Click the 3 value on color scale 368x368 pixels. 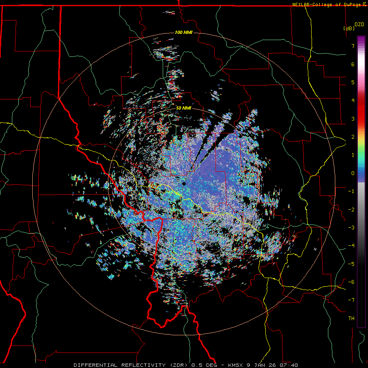[353, 119]
